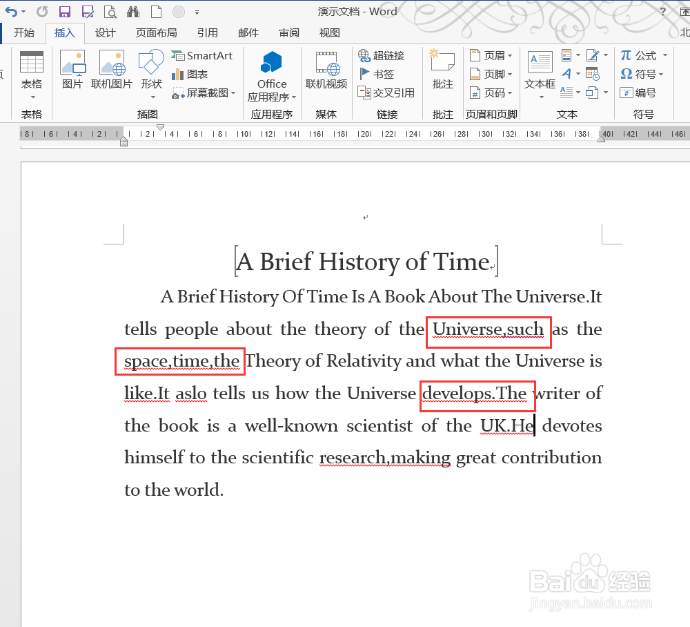This screenshot has width=690, height=627.
Task: Open the Customize Quick Access Toolbar dropdown
Action: point(197,12)
